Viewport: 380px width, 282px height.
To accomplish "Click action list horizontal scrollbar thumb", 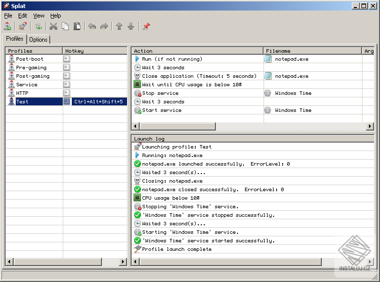I will (x=178, y=126).
